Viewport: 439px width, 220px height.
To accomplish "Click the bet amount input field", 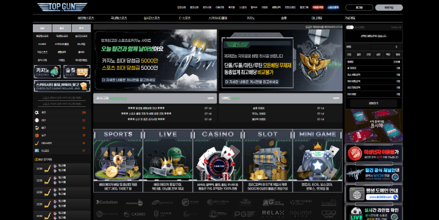I will (385, 47).
